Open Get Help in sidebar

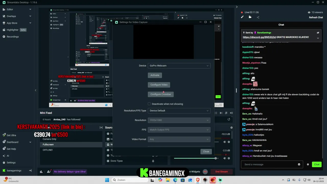9,149
